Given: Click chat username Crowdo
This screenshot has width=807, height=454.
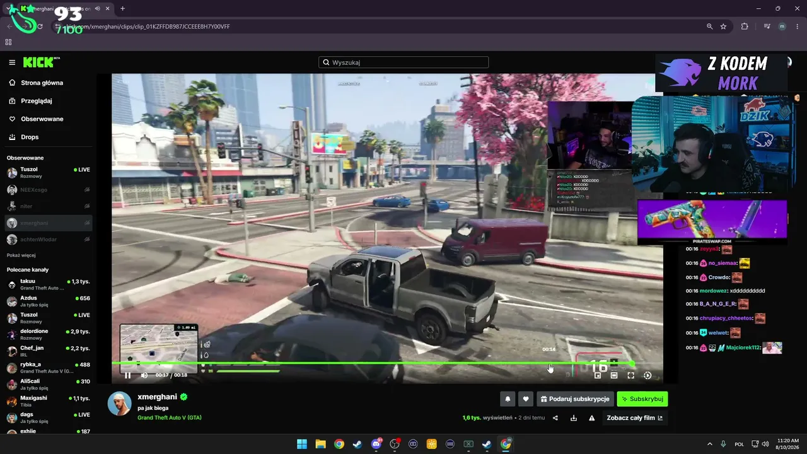Looking at the screenshot, I should click(x=719, y=277).
